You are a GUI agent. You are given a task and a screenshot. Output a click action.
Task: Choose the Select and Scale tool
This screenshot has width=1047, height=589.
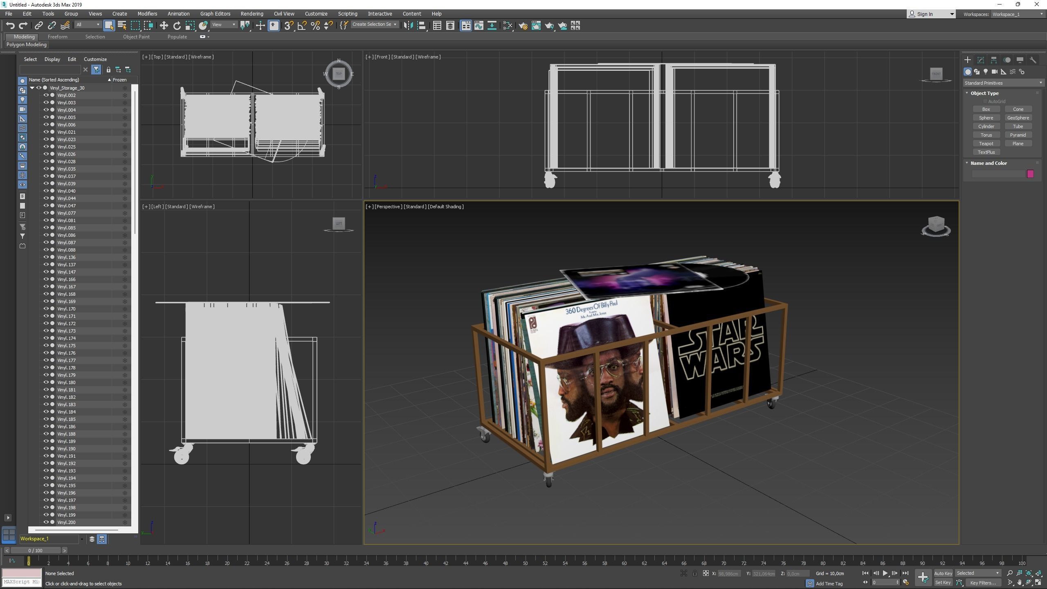pos(190,26)
